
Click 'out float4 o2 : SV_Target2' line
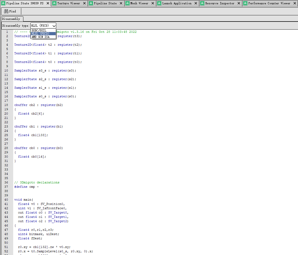pos(43,221)
